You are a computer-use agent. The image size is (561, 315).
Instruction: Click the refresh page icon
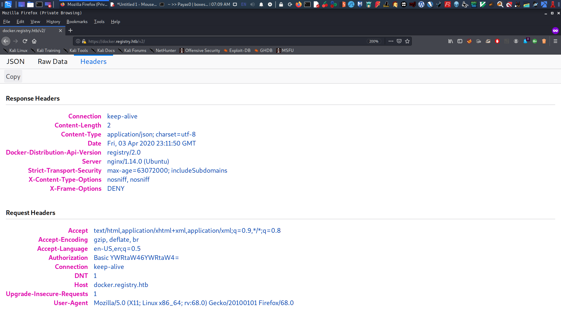[x=25, y=41]
